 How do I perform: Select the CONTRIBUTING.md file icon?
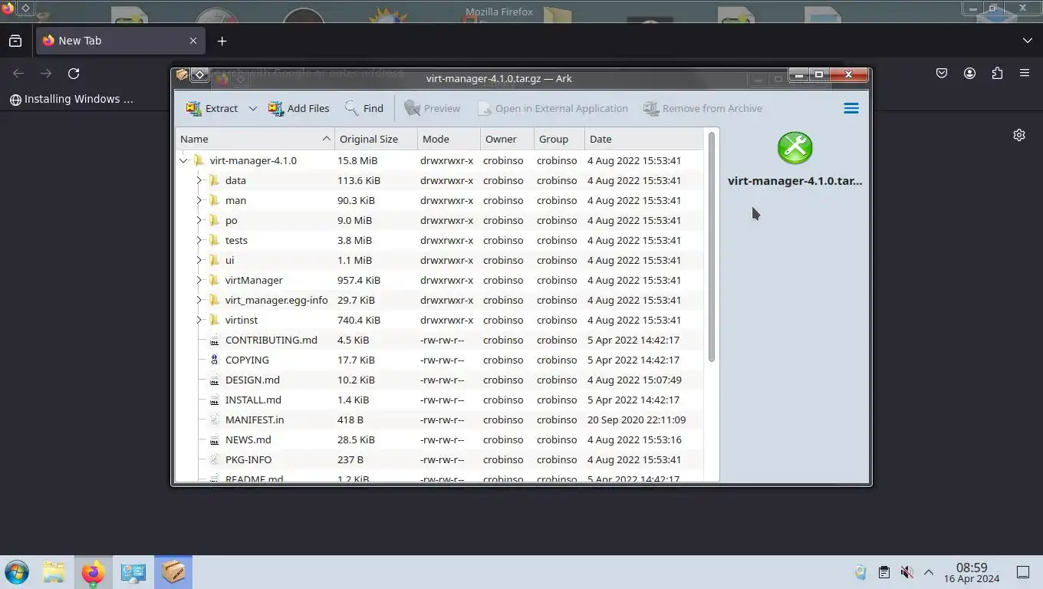click(215, 340)
